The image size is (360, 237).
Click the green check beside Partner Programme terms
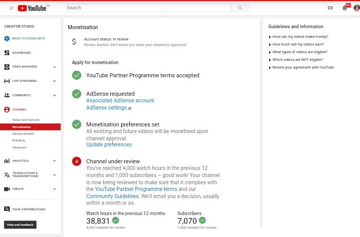click(x=77, y=75)
